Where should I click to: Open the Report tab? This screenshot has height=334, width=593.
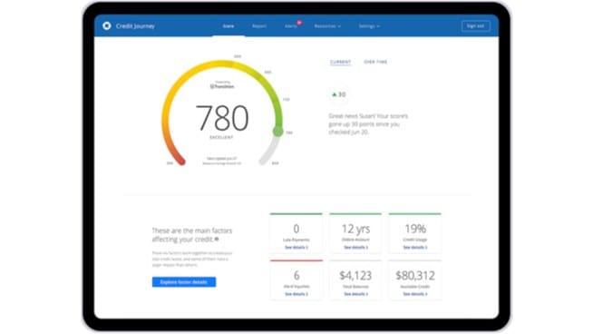point(259,26)
